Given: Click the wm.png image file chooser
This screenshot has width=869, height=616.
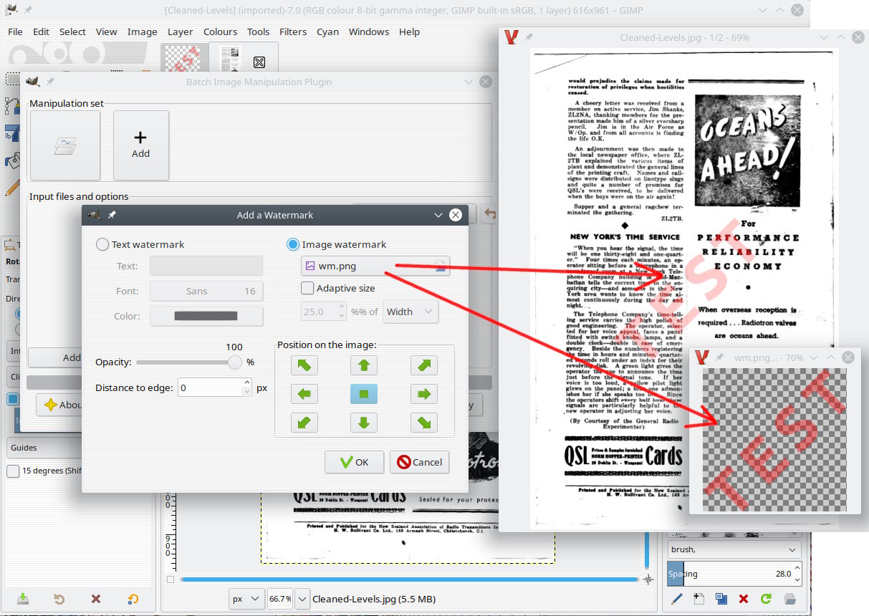Looking at the screenshot, I should 375,266.
